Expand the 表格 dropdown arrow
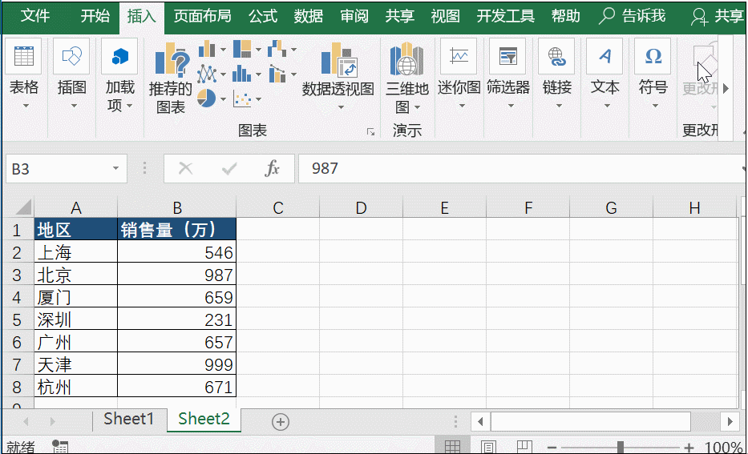 click(26, 105)
